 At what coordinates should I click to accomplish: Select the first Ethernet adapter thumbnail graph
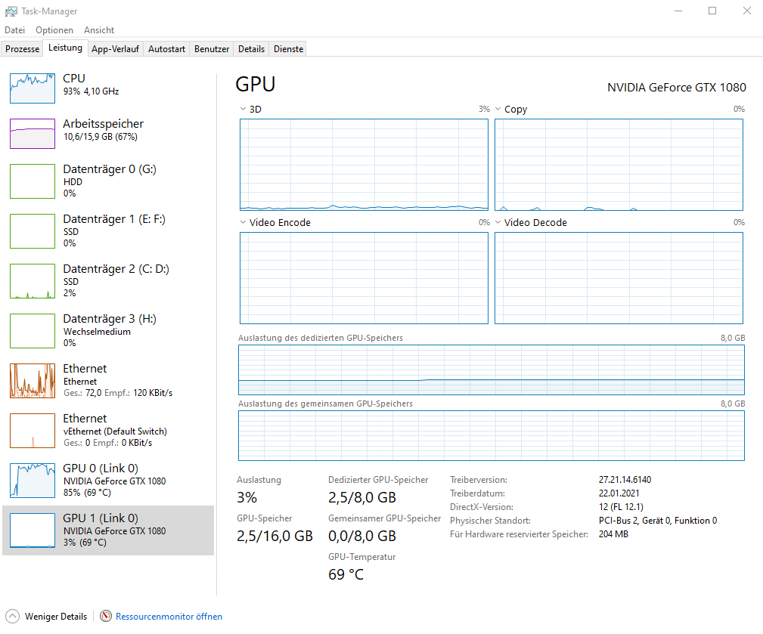(x=32, y=381)
